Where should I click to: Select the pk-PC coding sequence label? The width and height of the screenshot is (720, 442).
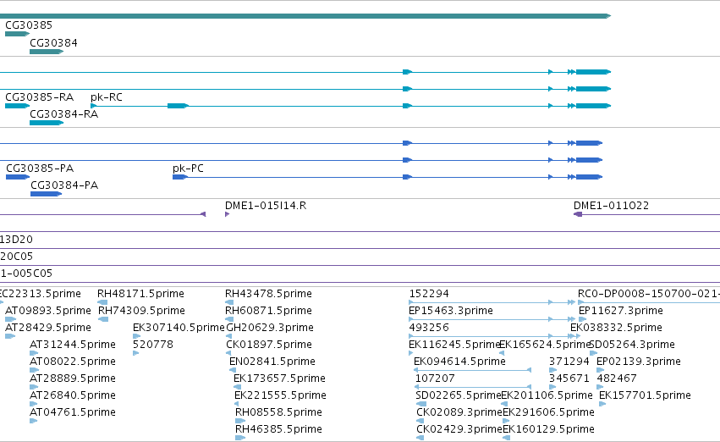188,169
